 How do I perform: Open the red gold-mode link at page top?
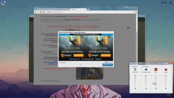[x=81, y=16]
